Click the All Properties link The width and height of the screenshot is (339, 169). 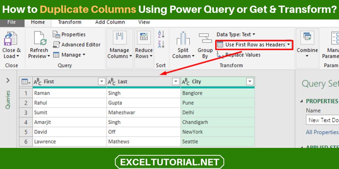pyautogui.click(x=322, y=132)
